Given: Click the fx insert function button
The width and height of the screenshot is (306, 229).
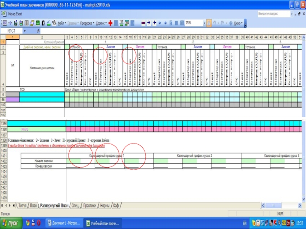Looking at the screenshot, I should [x=39, y=31].
